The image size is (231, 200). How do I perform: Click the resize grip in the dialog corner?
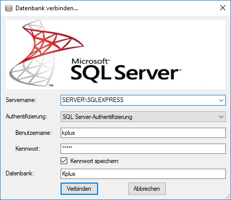[x=227, y=196]
